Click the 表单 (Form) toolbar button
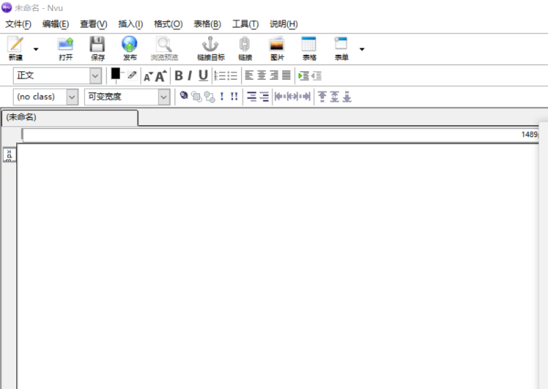Image resolution: width=548 pixels, height=389 pixels. click(x=341, y=46)
